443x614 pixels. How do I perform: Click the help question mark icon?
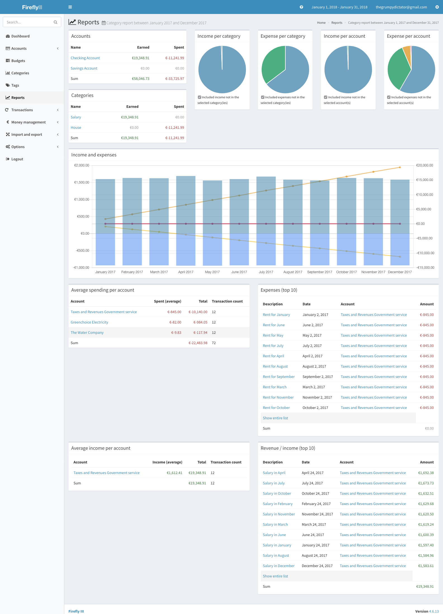click(301, 7)
